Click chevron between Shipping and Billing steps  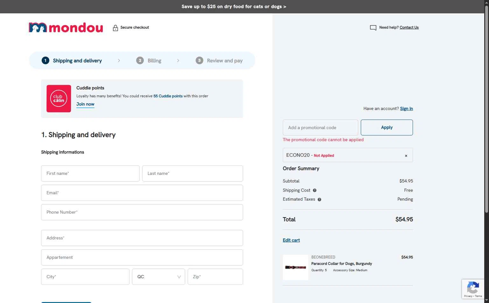click(x=119, y=60)
